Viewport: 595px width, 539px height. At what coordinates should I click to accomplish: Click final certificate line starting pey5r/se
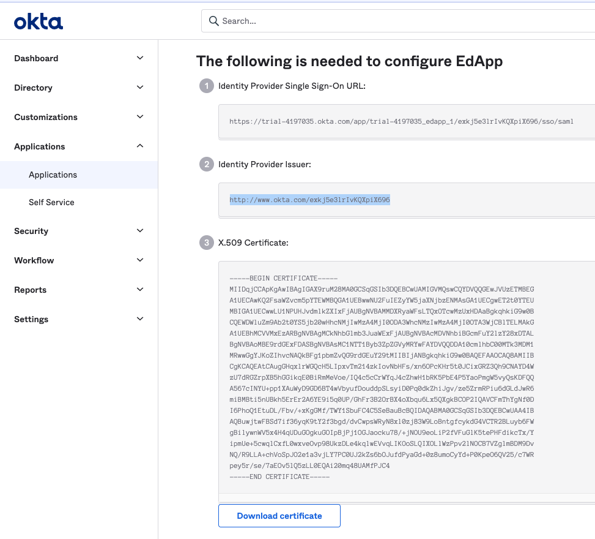tap(309, 466)
